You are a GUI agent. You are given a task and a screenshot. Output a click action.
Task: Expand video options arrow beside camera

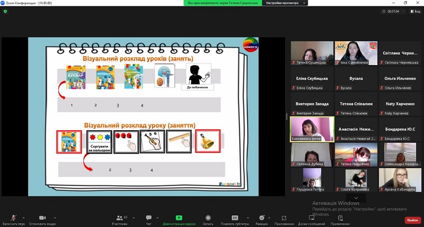[x=55, y=217]
